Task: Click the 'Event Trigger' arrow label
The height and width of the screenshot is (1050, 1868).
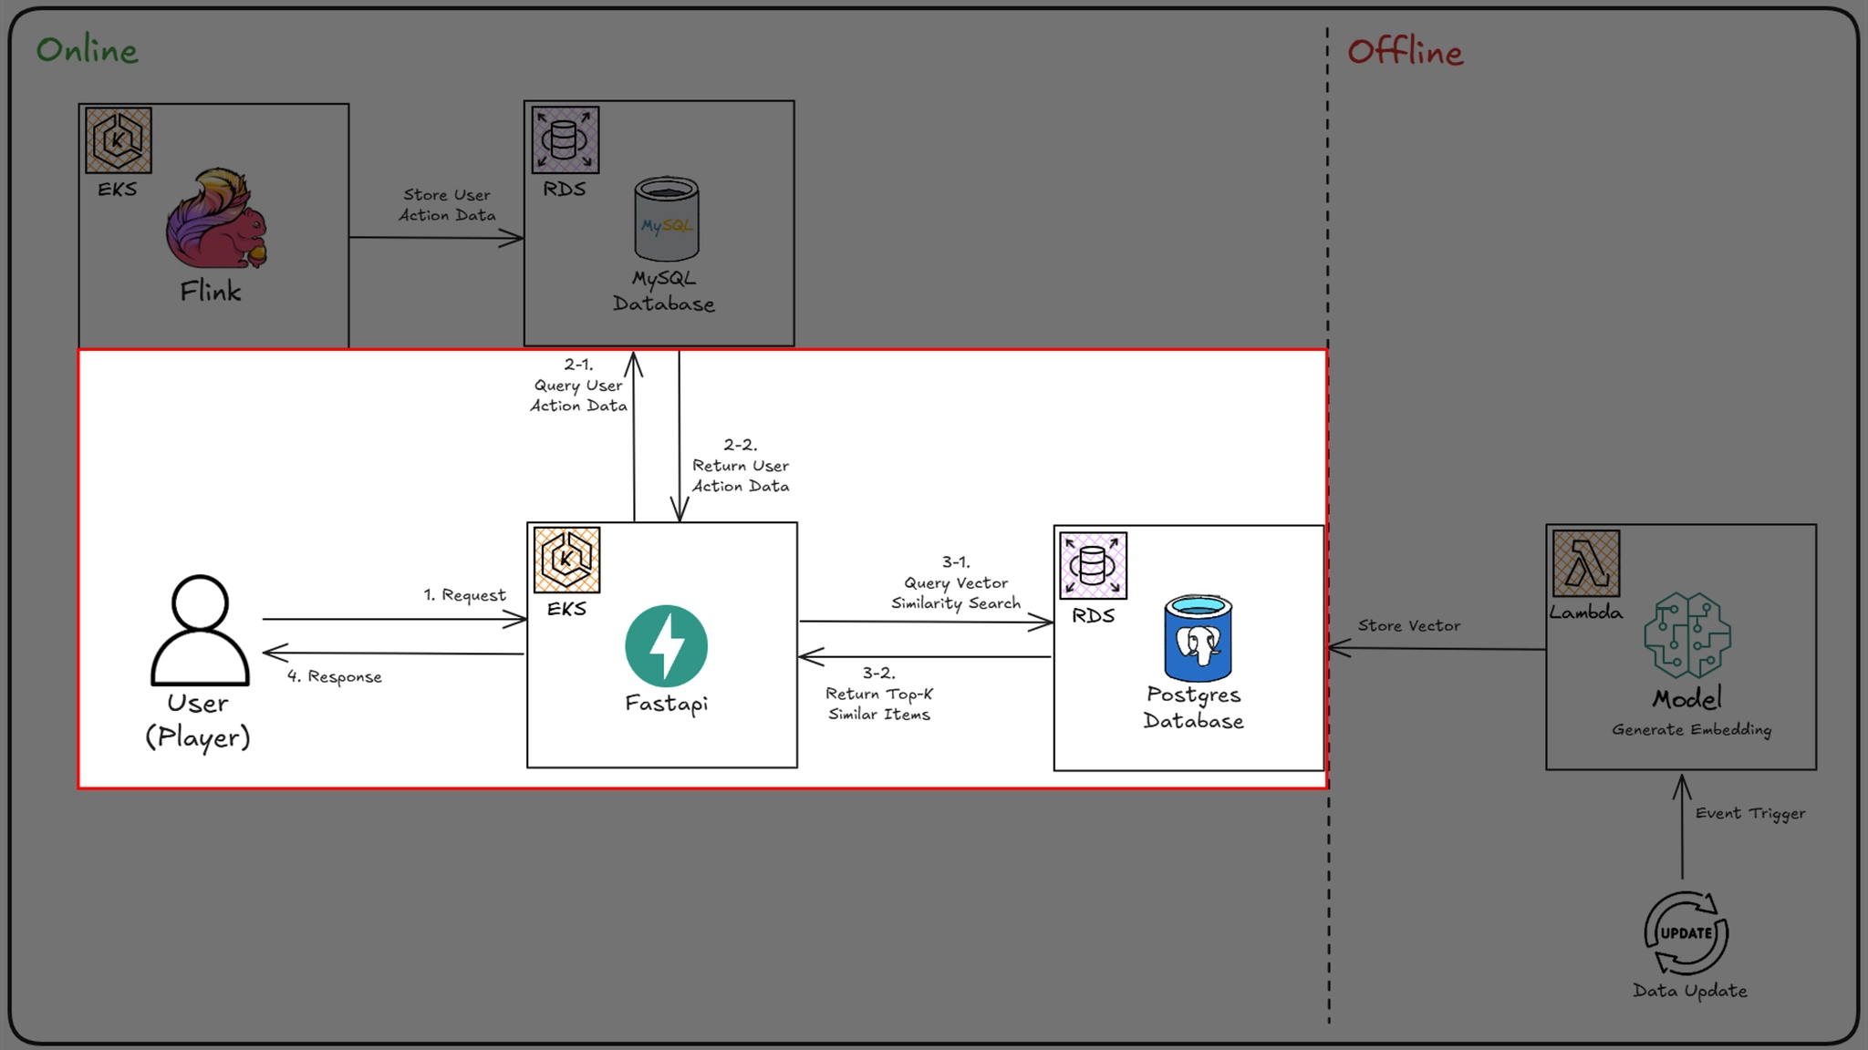Action: click(x=1749, y=813)
